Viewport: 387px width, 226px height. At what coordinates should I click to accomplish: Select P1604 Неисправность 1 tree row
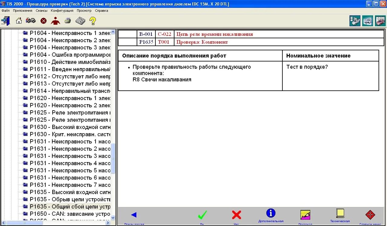tap(67, 33)
